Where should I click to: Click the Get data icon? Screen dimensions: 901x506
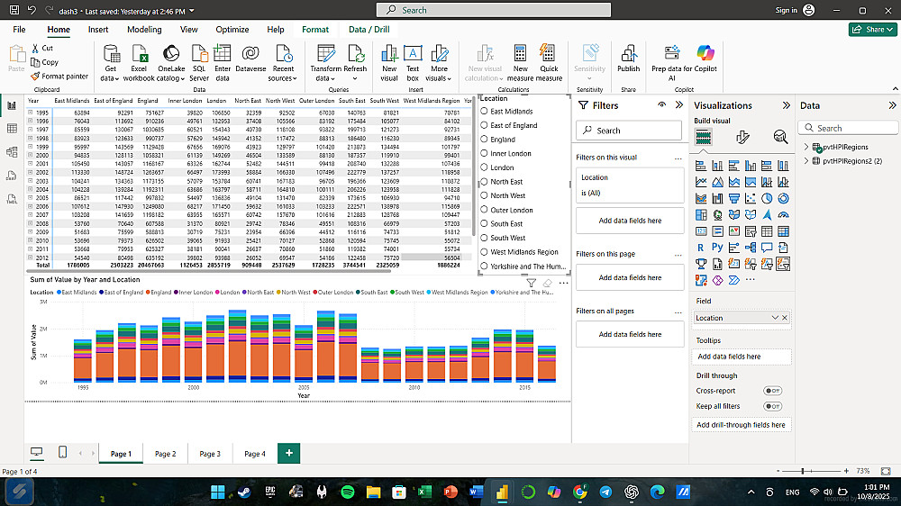111,54
